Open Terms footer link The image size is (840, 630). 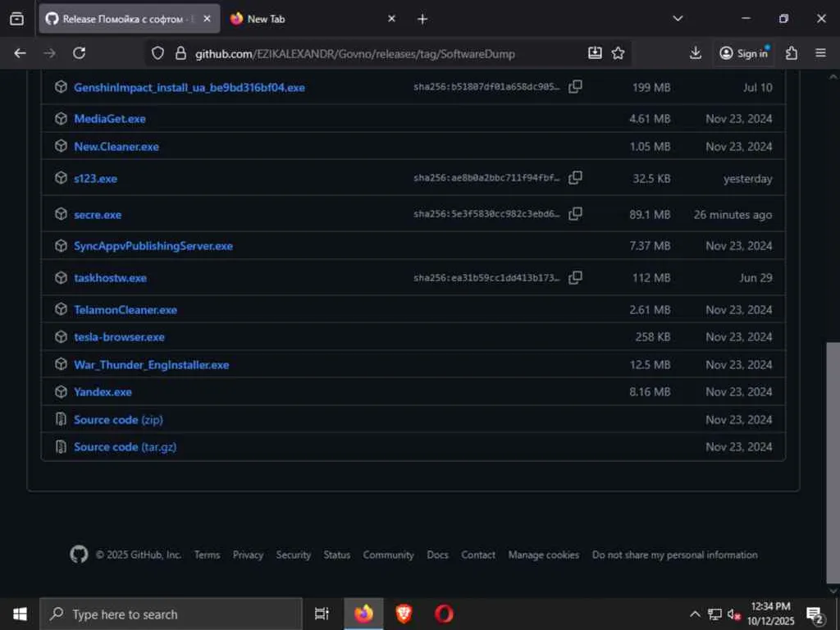click(x=207, y=555)
